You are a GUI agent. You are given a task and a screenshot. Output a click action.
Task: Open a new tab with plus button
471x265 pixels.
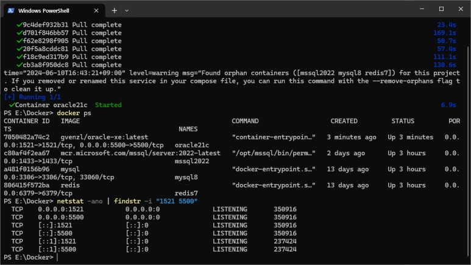[114, 10]
